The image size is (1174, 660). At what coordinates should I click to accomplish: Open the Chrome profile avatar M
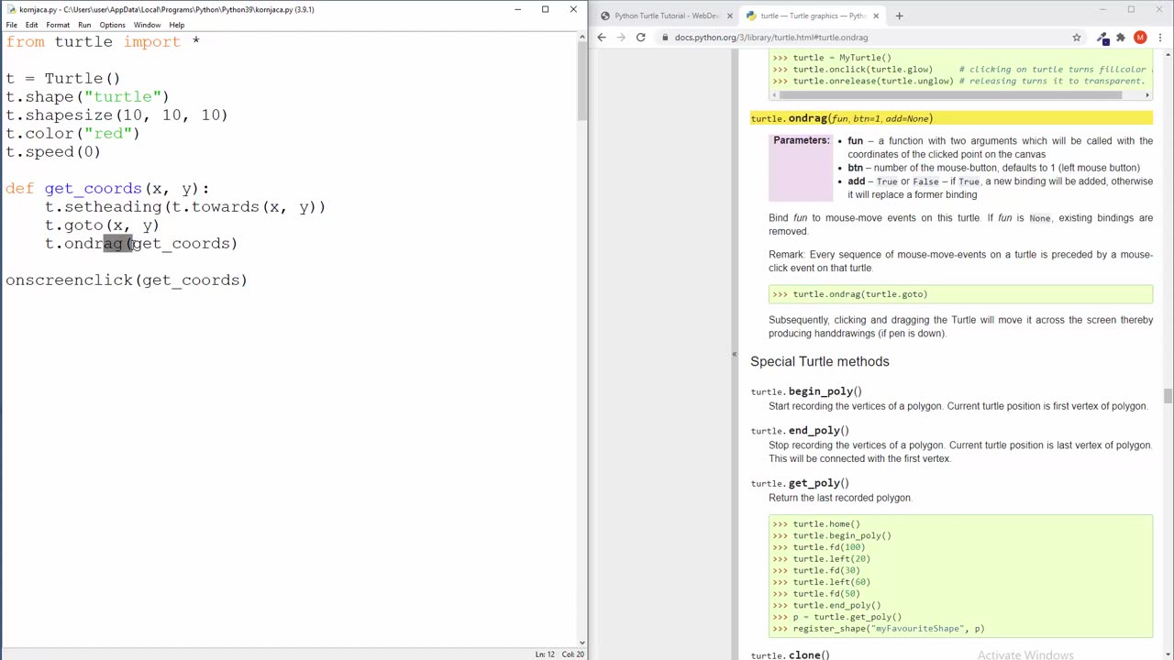[1140, 38]
